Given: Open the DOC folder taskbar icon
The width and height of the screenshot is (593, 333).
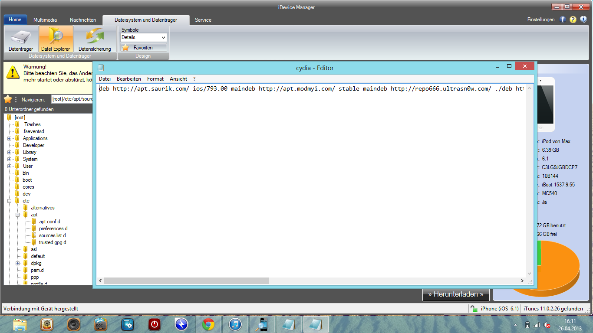Looking at the screenshot, I should (100, 324).
